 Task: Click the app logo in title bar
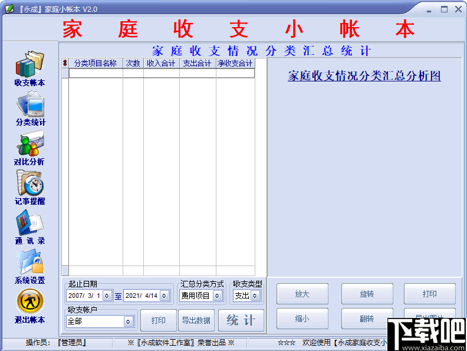tap(9, 9)
